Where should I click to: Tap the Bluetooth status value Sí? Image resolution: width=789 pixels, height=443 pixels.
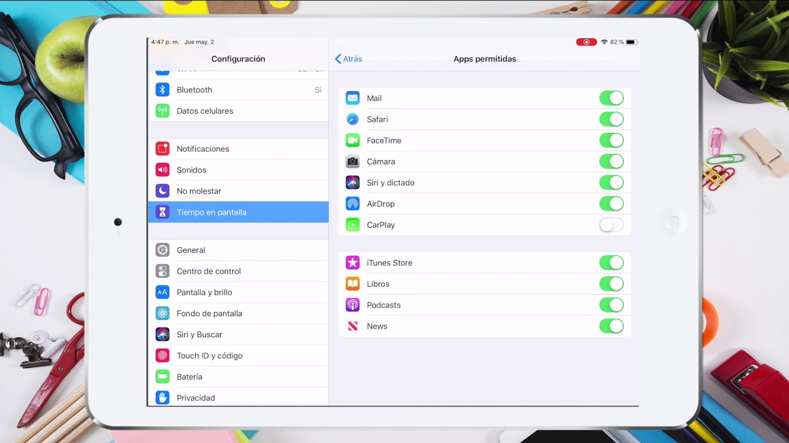click(x=318, y=90)
